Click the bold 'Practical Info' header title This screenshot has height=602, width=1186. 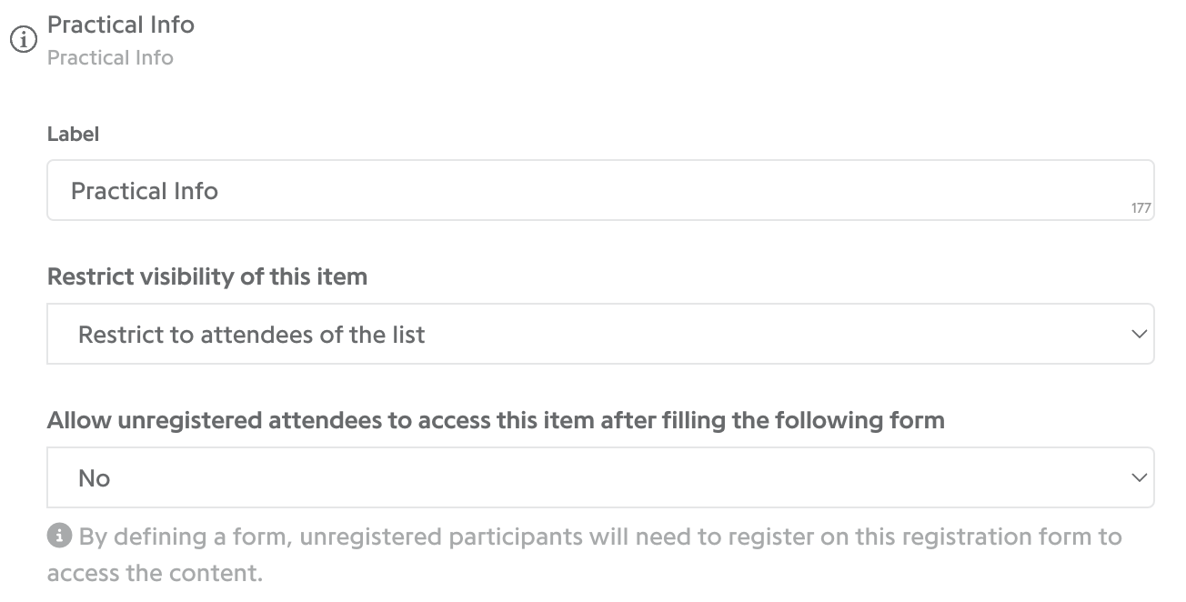click(121, 25)
